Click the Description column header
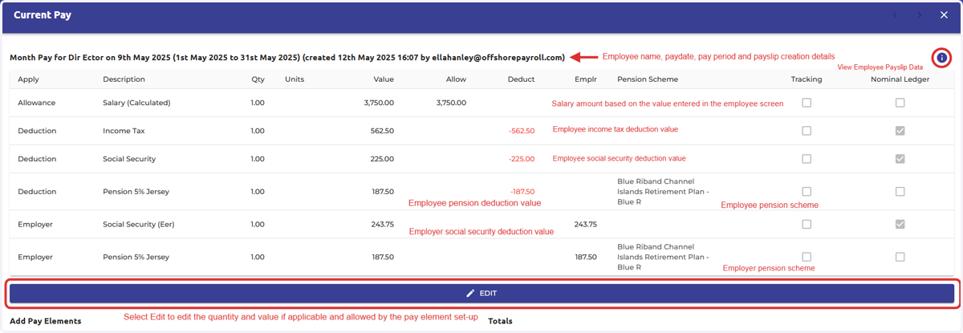Screen dimensions: 963x333 click(124, 79)
